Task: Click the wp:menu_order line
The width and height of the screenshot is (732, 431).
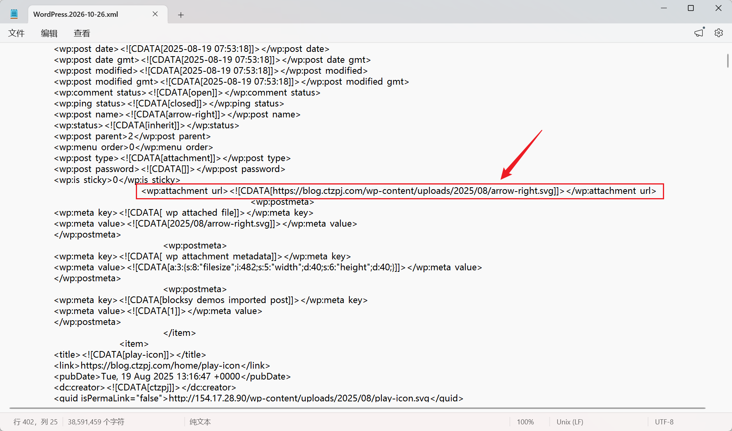Action: tap(134, 147)
